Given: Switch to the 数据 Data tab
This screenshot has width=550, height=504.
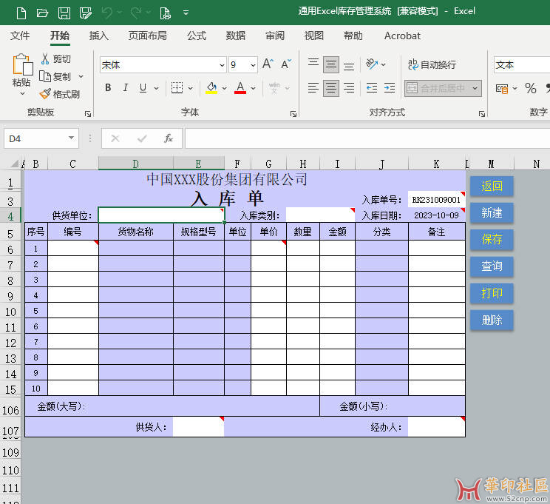Looking at the screenshot, I should (x=236, y=36).
